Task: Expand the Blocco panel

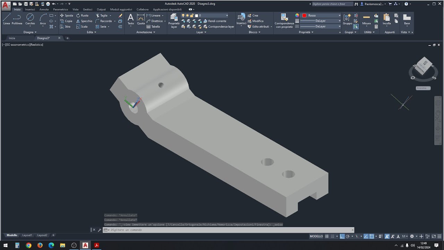Action: pyautogui.click(x=254, y=32)
